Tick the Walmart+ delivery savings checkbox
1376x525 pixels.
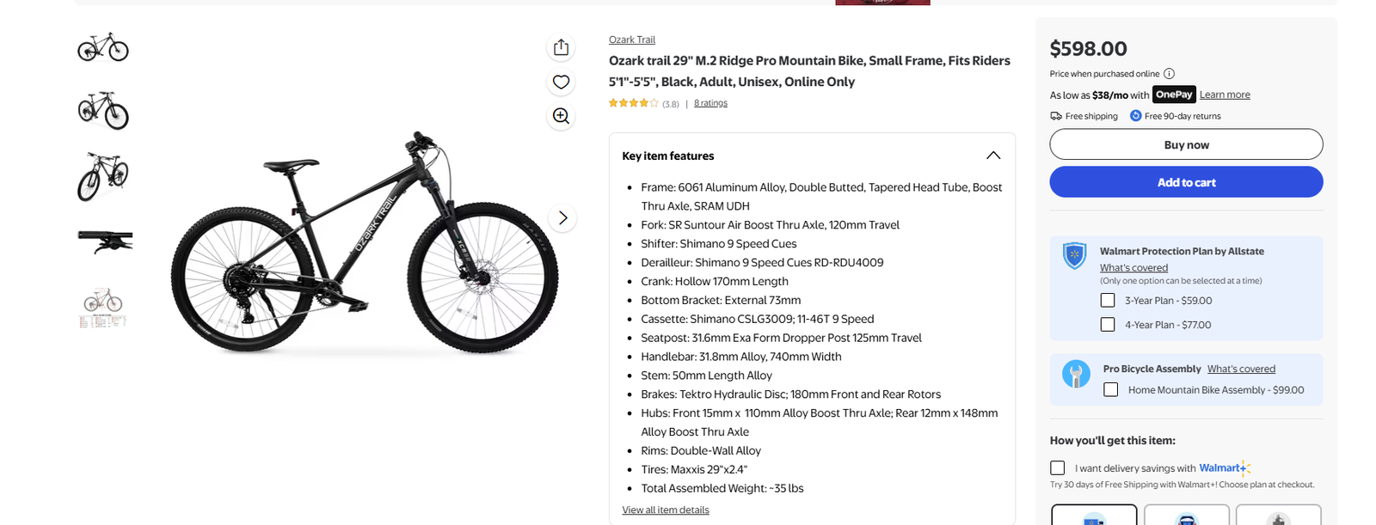click(x=1058, y=468)
